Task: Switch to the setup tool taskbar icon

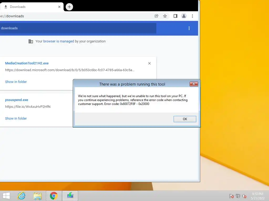Action: pos(70,196)
